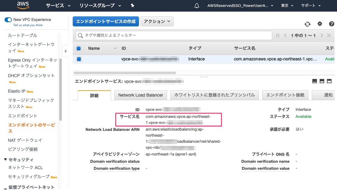The height and width of the screenshot is (191, 337).
Task: Open the エンドポイント接続 tab
Action: pos(285,95)
